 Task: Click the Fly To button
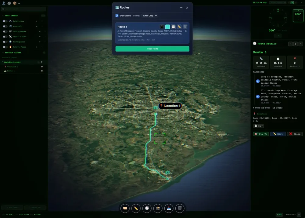point(261,134)
